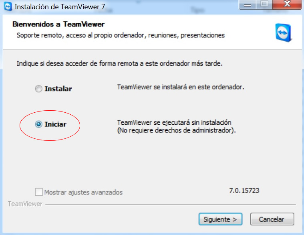Select the Iniciar radio button
The image size is (304, 235).
pyautogui.click(x=38, y=124)
